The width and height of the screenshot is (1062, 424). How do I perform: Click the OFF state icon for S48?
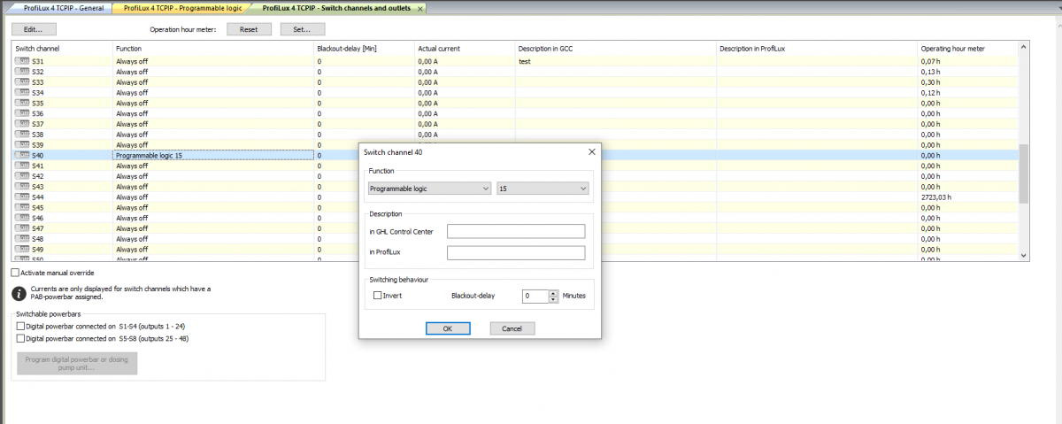point(22,239)
